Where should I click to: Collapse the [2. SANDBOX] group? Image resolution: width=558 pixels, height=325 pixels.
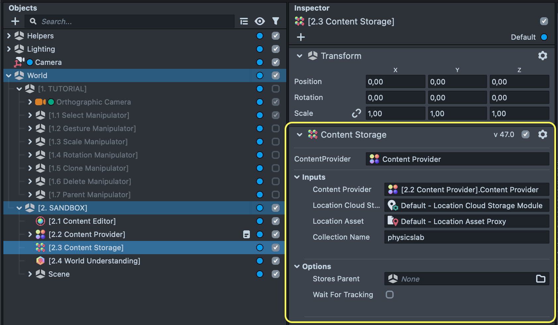19,208
